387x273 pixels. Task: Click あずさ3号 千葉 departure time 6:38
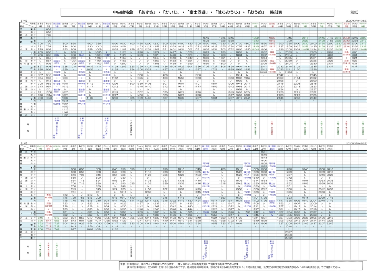(49, 29)
